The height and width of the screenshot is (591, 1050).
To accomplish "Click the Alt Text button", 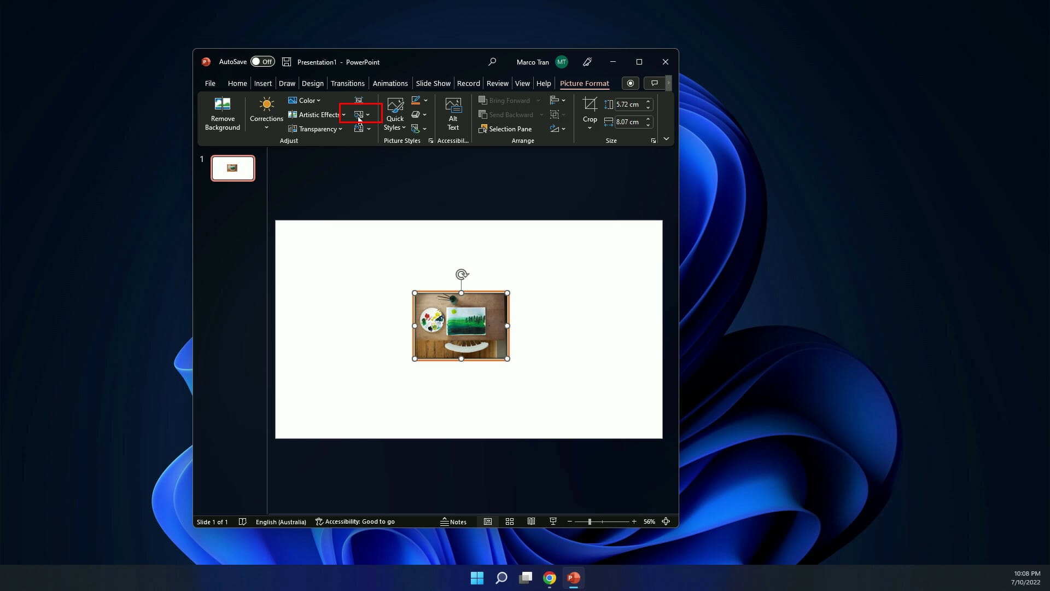I will (x=453, y=113).
